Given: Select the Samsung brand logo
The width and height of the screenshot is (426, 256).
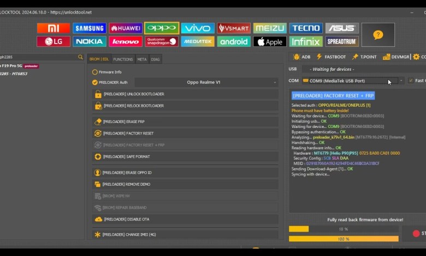Looking at the screenshot, I should [x=90, y=28].
